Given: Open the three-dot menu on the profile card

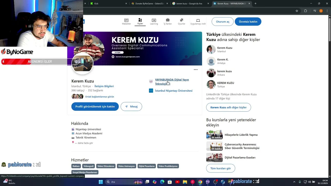Looking at the screenshot, I should tap(196, 69).
